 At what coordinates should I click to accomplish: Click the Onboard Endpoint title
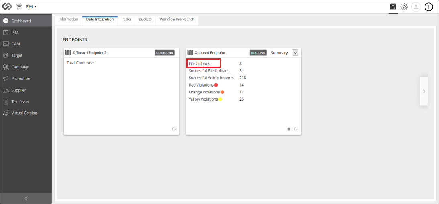[x=210, y=52]
